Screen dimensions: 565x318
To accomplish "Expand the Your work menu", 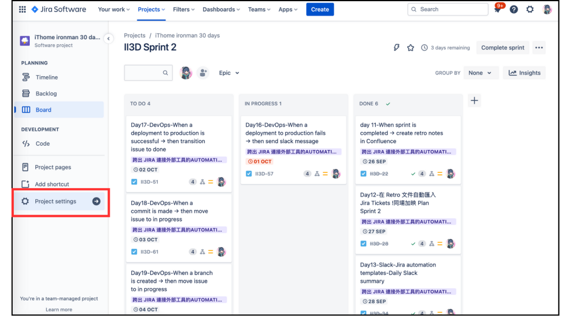I will pos(114,9).
